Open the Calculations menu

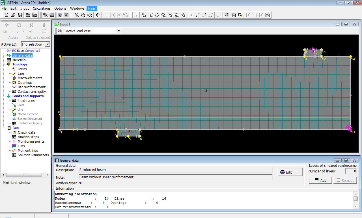42,8
